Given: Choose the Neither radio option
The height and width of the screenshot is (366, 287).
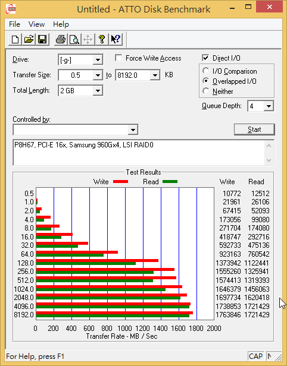Looking at the screenshot, I should [x=206, y=91].
